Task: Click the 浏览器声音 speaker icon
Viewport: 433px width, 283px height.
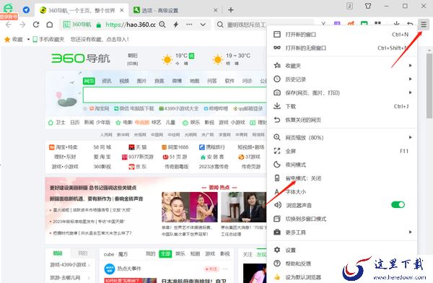Action: 277,205
